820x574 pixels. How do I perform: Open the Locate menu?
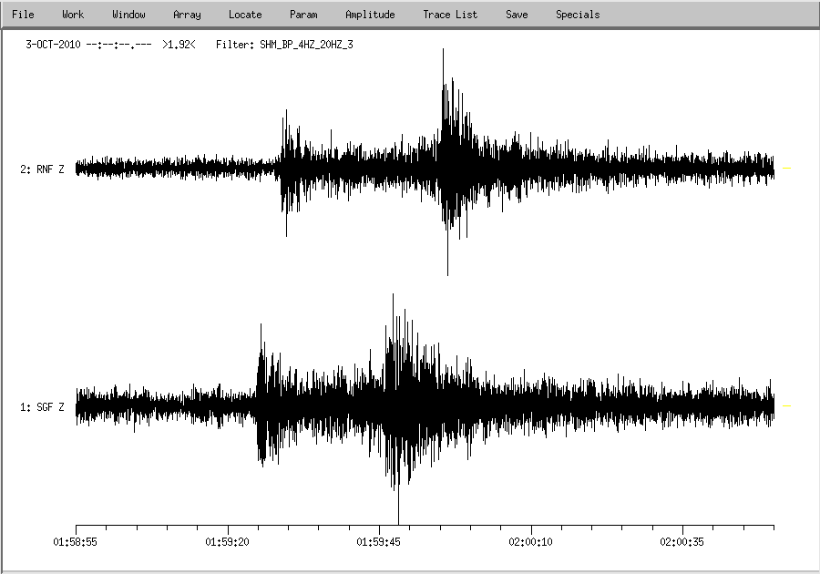click(245, 15)
